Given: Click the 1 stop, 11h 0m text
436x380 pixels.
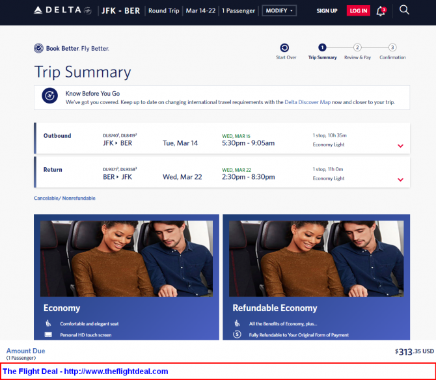Looking at the screenshot, I should [328, 169].
